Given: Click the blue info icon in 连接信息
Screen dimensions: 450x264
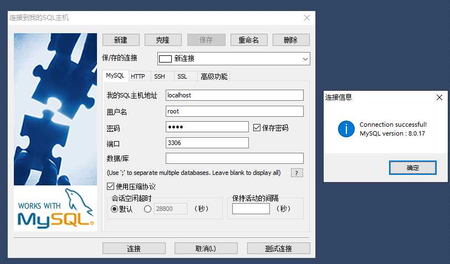Looking at the screenshot, I should pos(346,129).
